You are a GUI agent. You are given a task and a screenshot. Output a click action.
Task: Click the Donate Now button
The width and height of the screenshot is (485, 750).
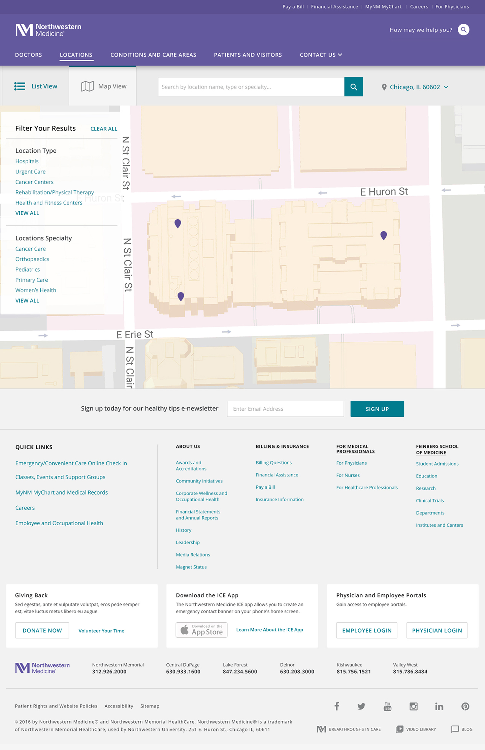(x=42, y=630)
